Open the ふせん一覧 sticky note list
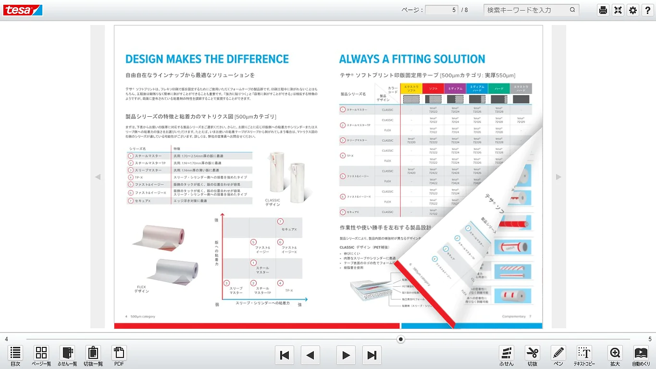The height and width of the screenshot is (369, 656). tap(67, 356)
